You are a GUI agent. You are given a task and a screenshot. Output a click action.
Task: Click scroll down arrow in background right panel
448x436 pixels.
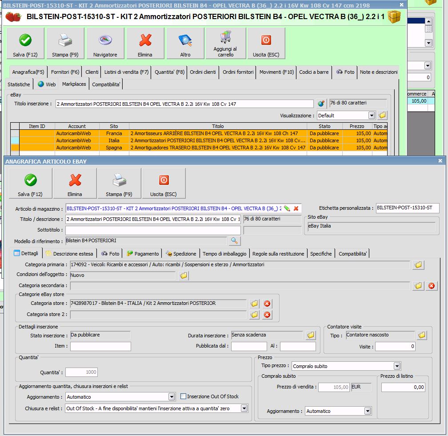point(428,43)
